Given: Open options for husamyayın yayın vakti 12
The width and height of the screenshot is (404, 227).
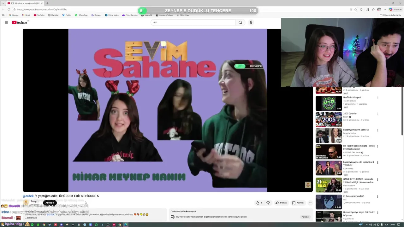Looking at the screenshot, I should click(x=377, y=130).
